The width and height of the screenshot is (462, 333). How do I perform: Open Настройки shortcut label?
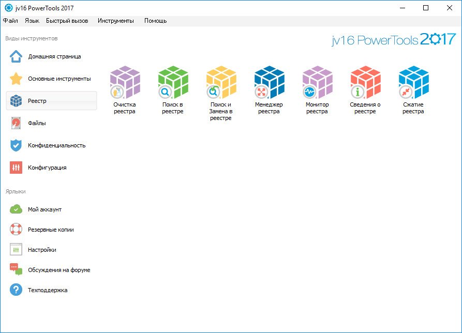coord(42,250)
